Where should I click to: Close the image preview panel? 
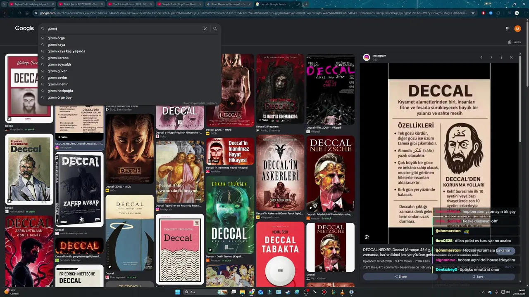tap(511, 57)
